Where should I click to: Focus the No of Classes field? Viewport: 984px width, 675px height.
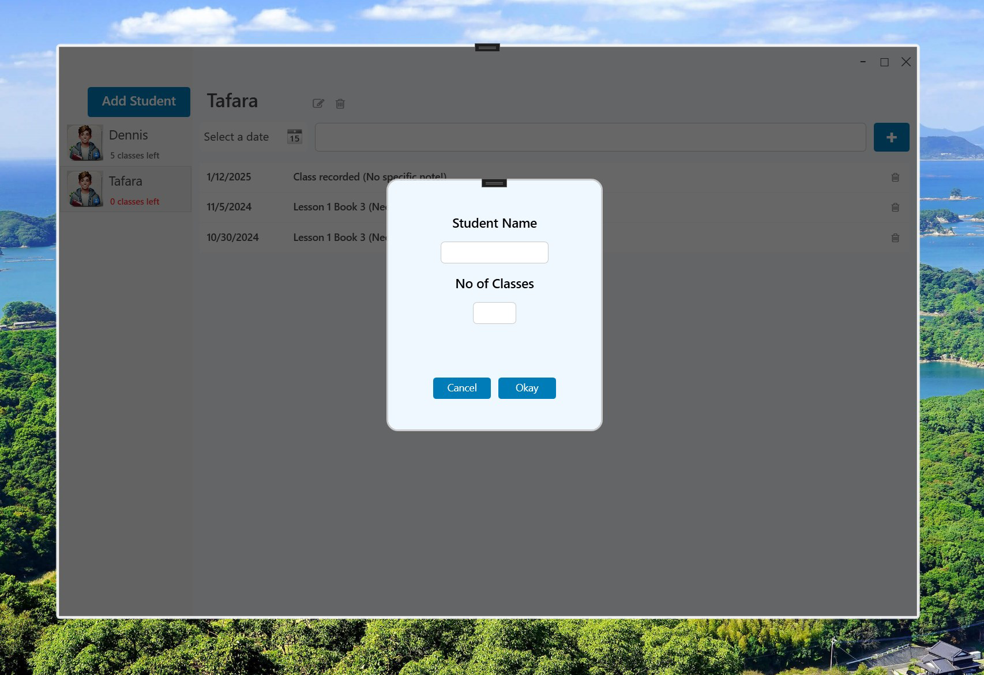click(494, 313)
